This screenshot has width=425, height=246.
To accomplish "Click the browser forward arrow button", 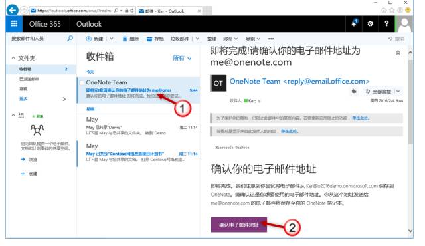I will (x=24, y=11).
